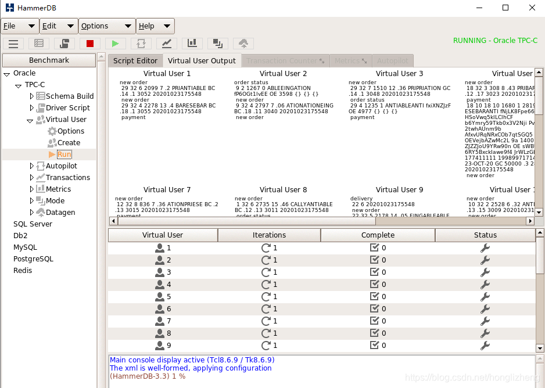The width and height of the screenshot is (545, 388).
Task: Click the wrench status icon in row 9
Action: [x=485, y=345]
